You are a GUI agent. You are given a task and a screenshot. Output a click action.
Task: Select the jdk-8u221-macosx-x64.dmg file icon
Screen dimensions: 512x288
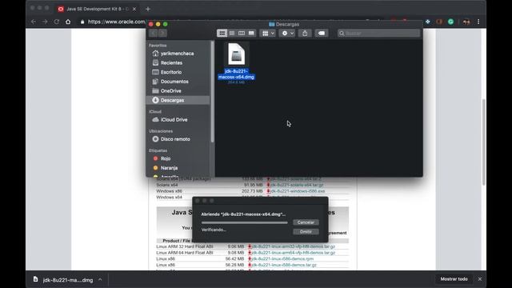point(236,54)
